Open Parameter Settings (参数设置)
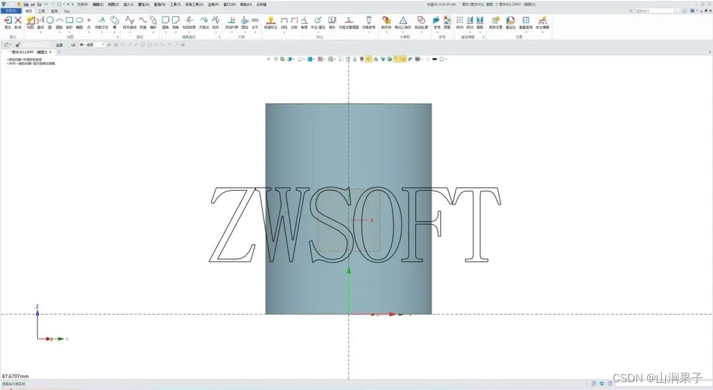713x390 pixels. tap(496, 22)
